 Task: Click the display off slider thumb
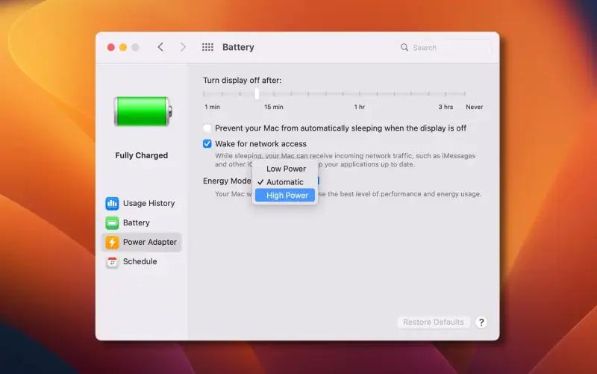(x=257, y=94)
